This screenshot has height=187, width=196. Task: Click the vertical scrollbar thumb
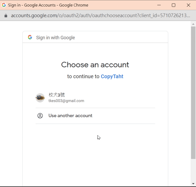point(193,93)
